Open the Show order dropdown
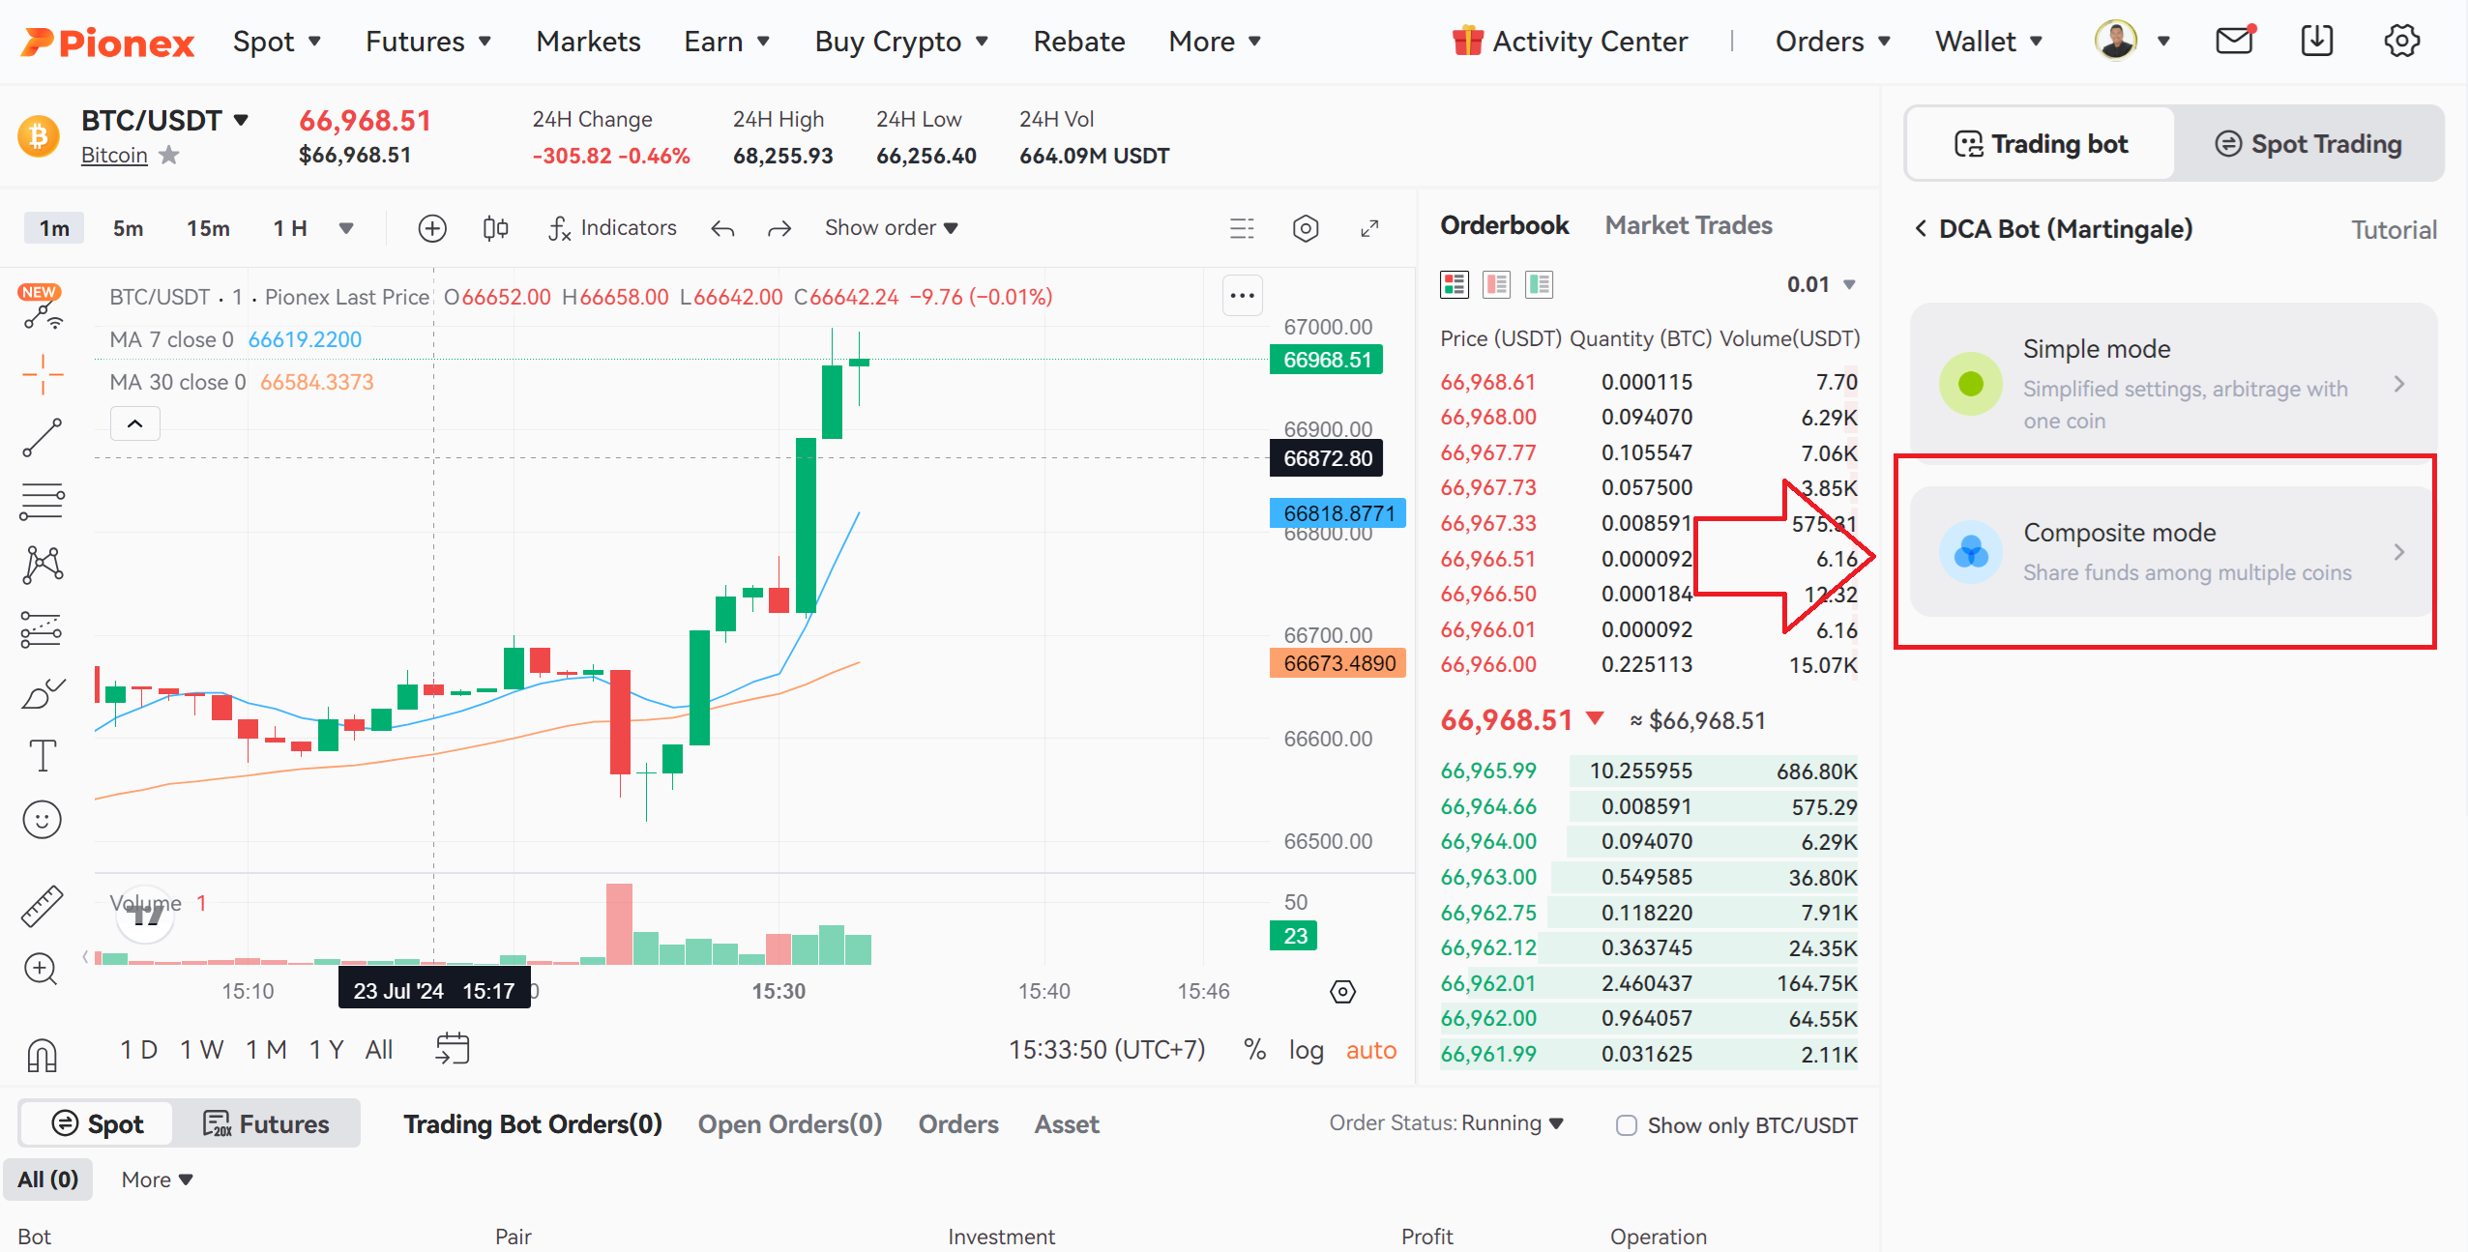The width and height of the screenshot is (2468, 1252). click(x=891, y=228)
